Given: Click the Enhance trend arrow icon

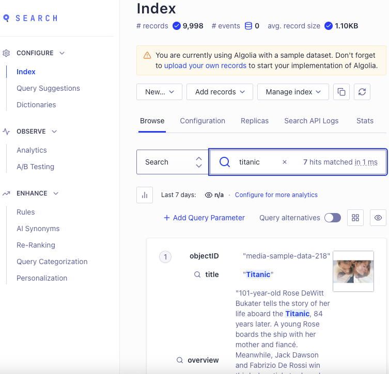Looking at the screenshot, I should click(6, 193).
